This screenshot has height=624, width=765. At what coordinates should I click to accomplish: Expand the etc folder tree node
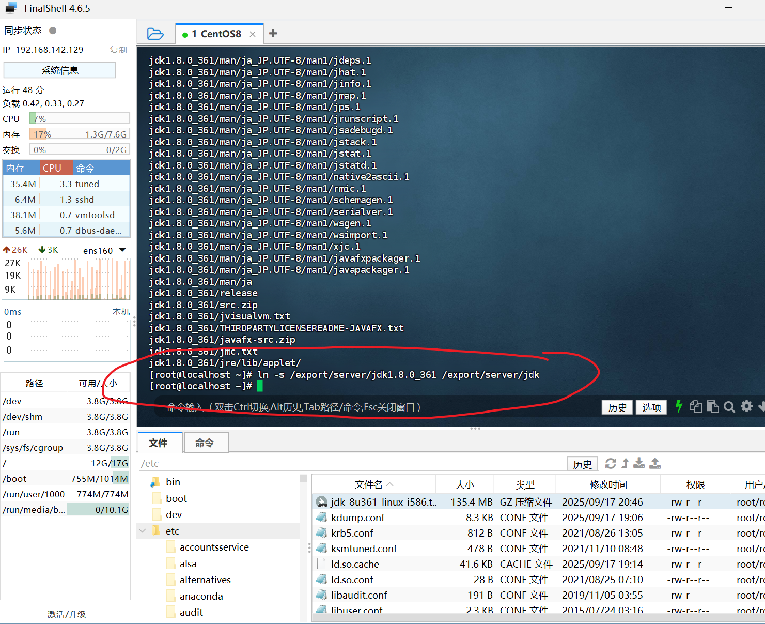click(x=172, y=530)
